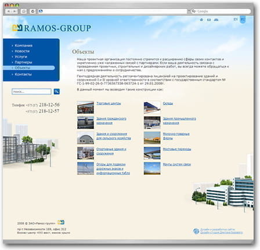Open the Компания menu item
This screenshot has width=260, height=250.
point(24,46)
